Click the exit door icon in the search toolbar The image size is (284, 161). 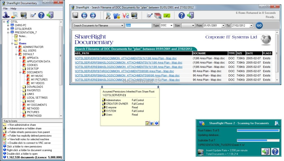point(190,15)
